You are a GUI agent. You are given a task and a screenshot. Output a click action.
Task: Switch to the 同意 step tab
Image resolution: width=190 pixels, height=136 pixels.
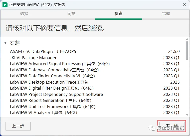pos(71,14)
